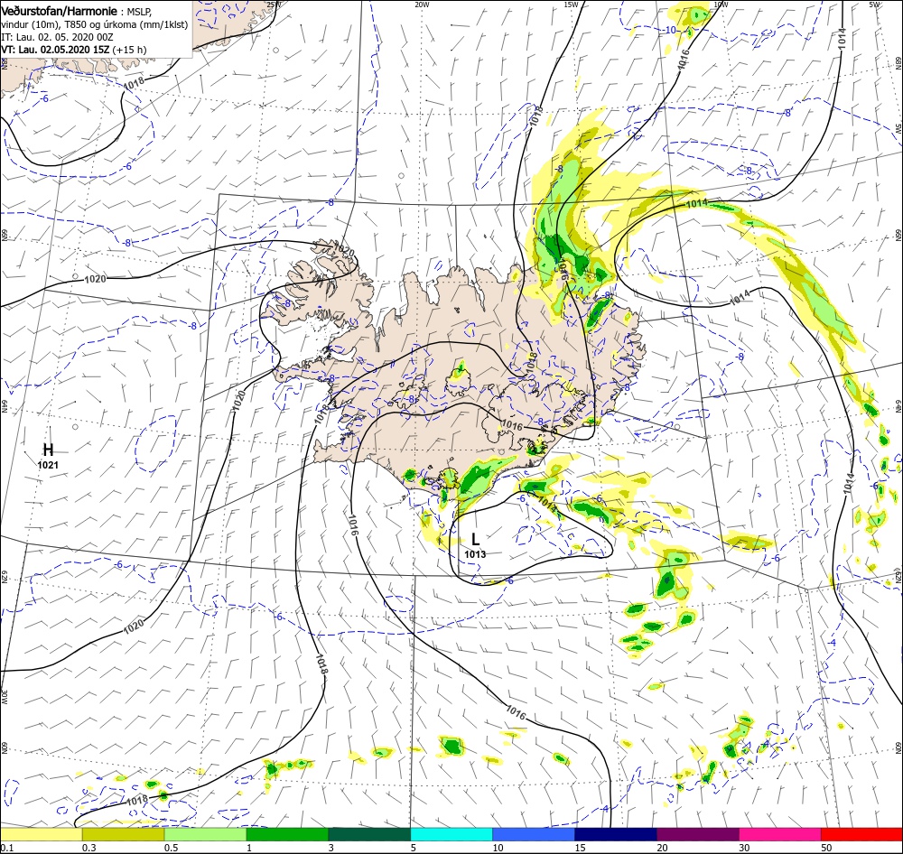The height and width of the screenshot is (854, 903).
Task: Click the L low-pressure marker
Action: pyautogui.click(x=475, y=539)
